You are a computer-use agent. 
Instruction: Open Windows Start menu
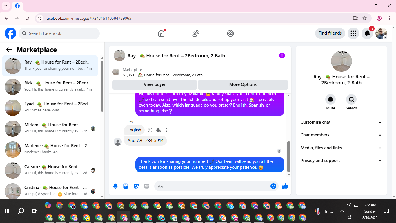click(7, 211)
